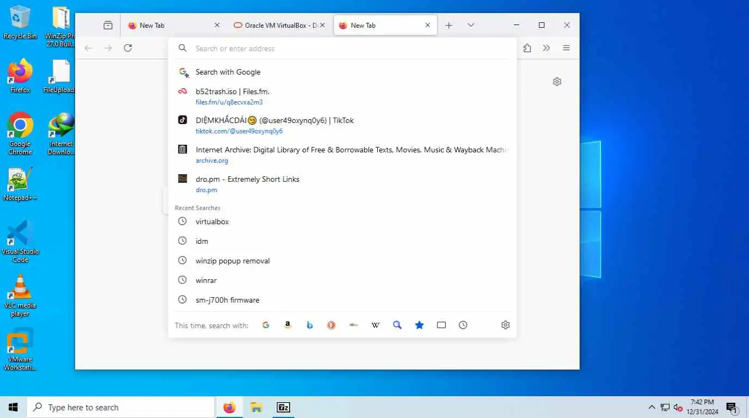Screen dimensions: 749x418
Task: Expand hidden system tray icons chevron
Action: click(x=652, y=407)
